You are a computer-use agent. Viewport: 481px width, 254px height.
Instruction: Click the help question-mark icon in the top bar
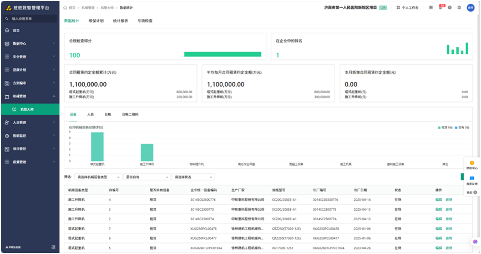click(x=450, y=8)
